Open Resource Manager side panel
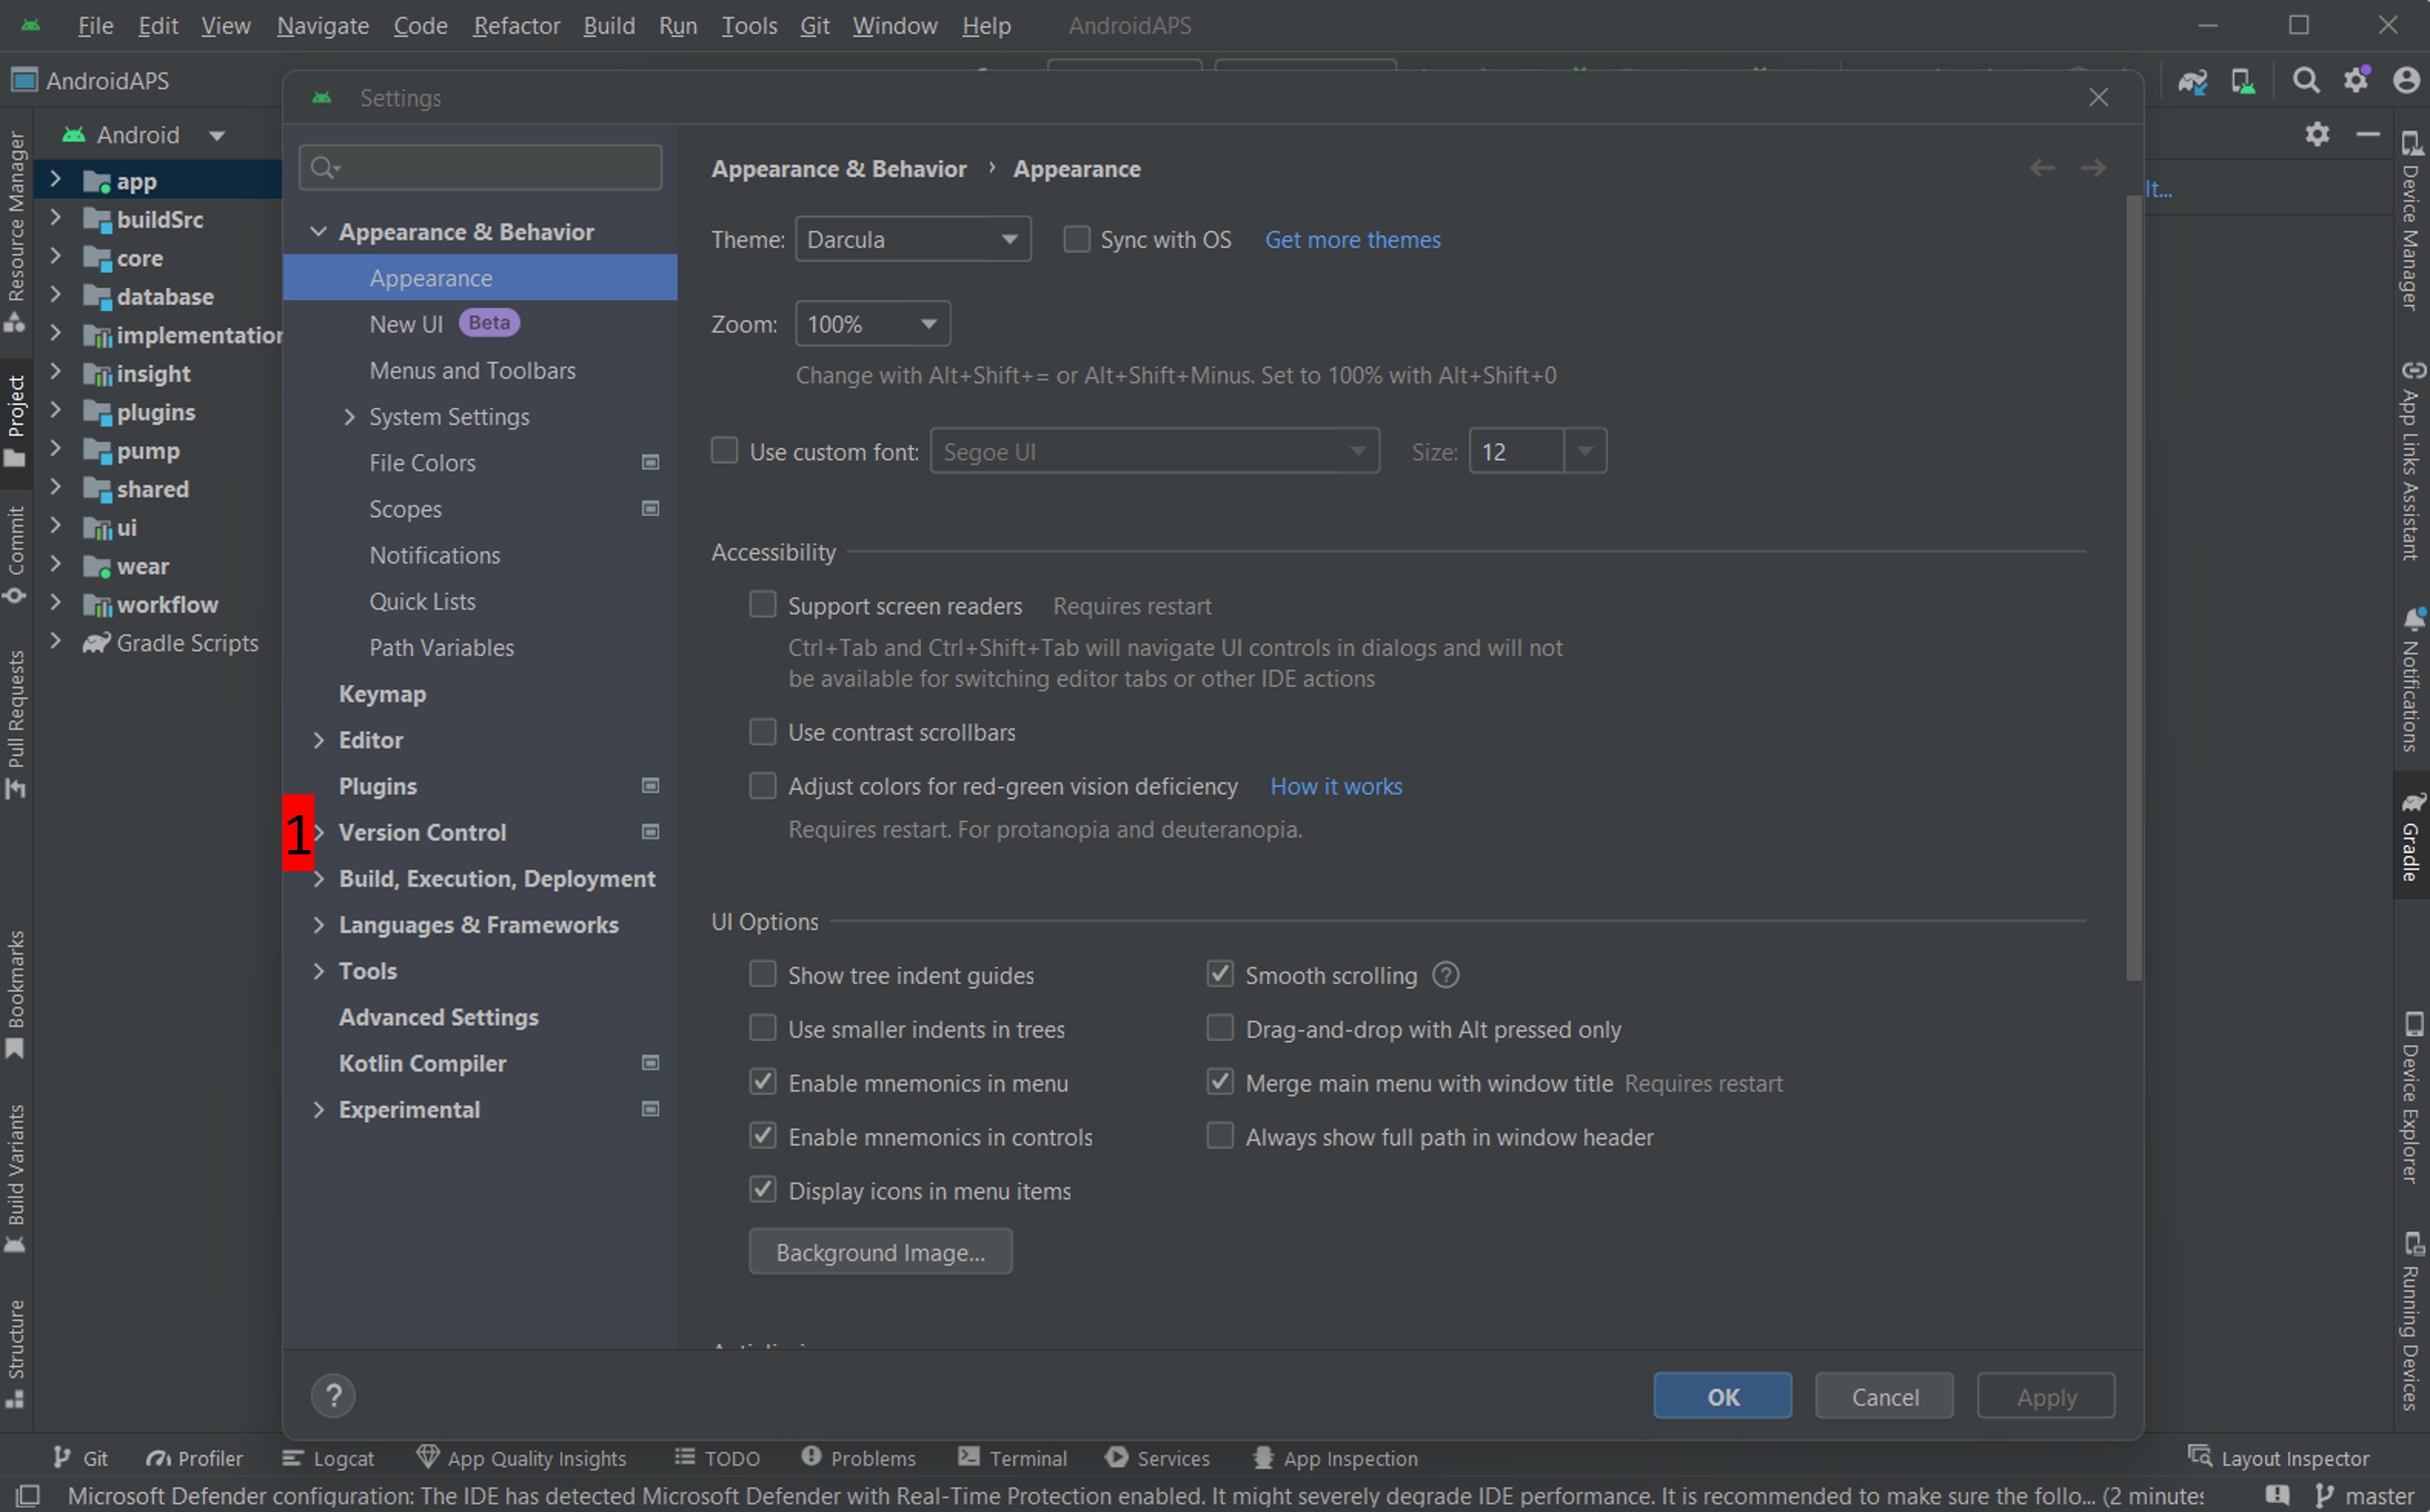 point(15,232)
